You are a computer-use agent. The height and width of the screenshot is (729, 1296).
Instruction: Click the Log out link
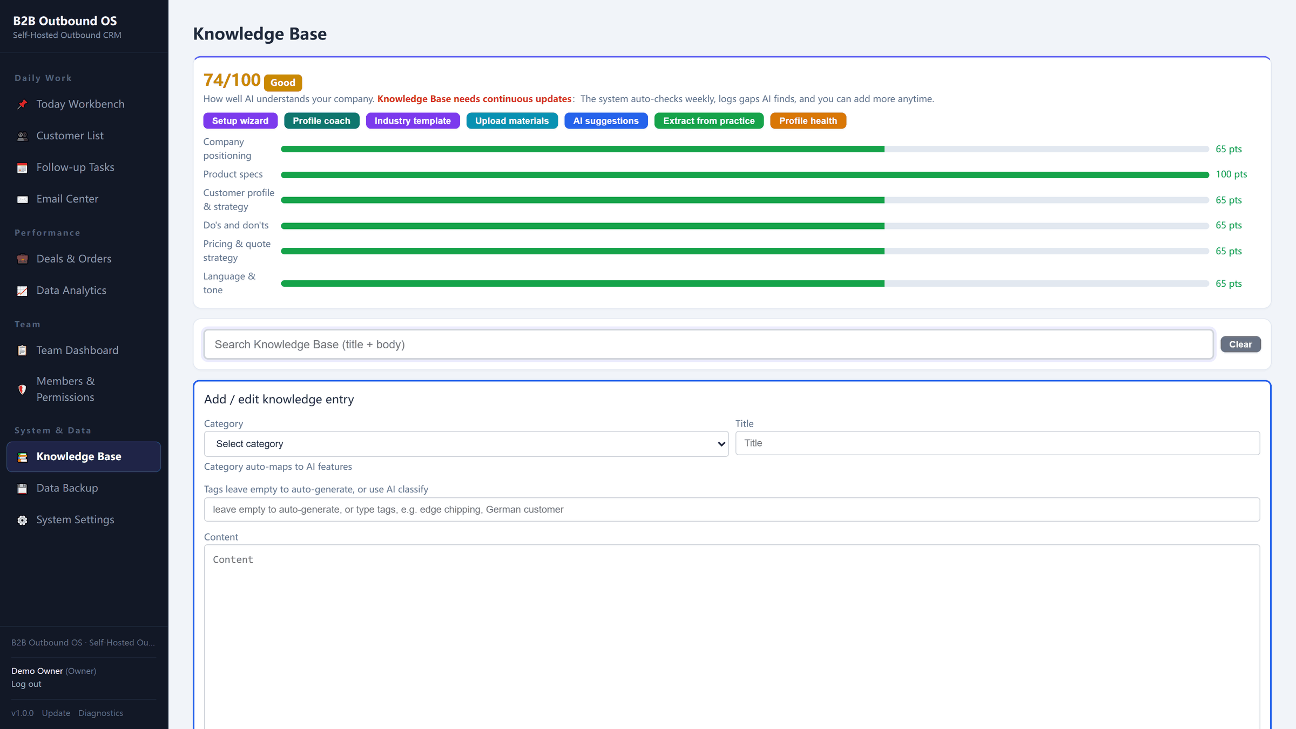(x=26, y=684)
